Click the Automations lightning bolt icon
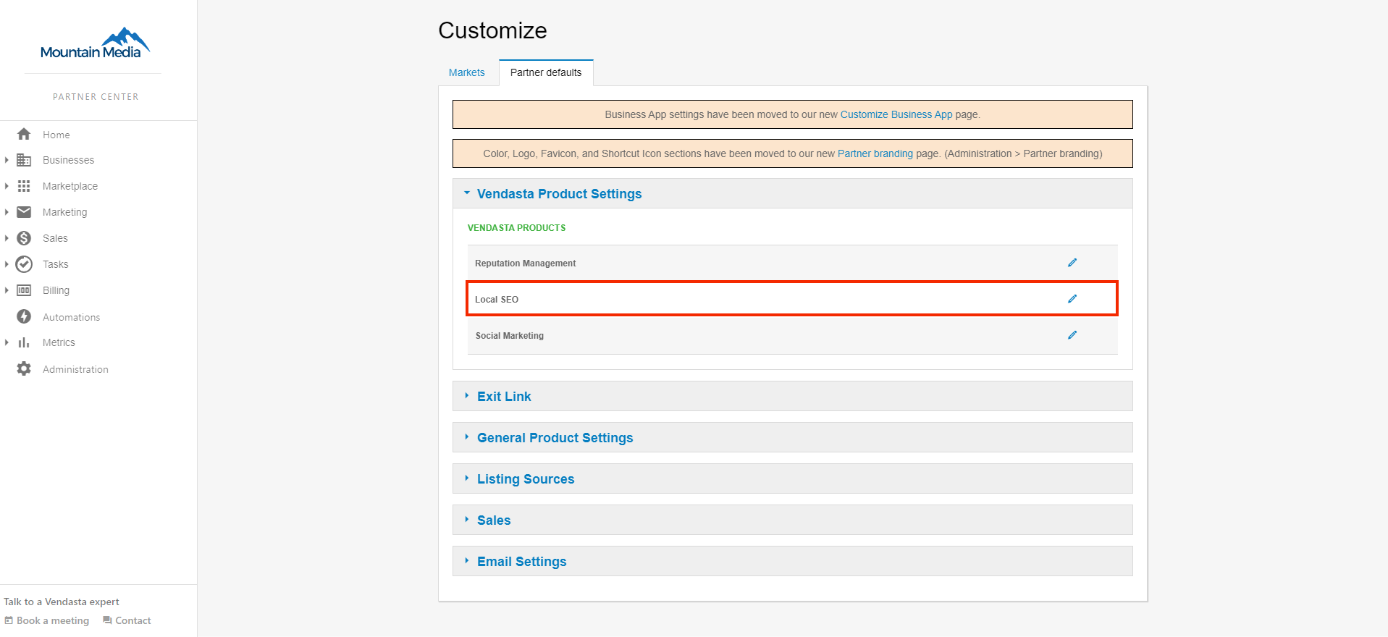1388x637 pixels. [x=24, y=316]
